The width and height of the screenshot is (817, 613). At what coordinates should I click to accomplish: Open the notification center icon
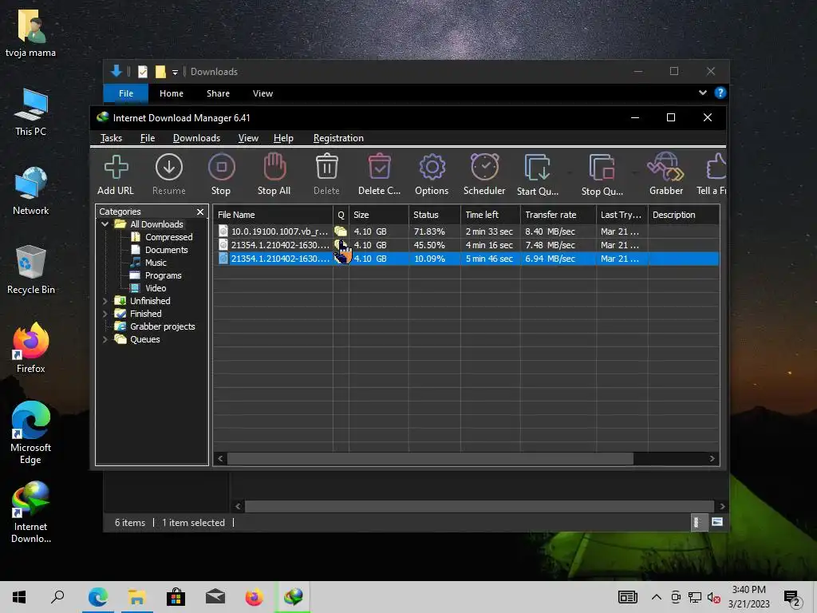tap(792, 598)
